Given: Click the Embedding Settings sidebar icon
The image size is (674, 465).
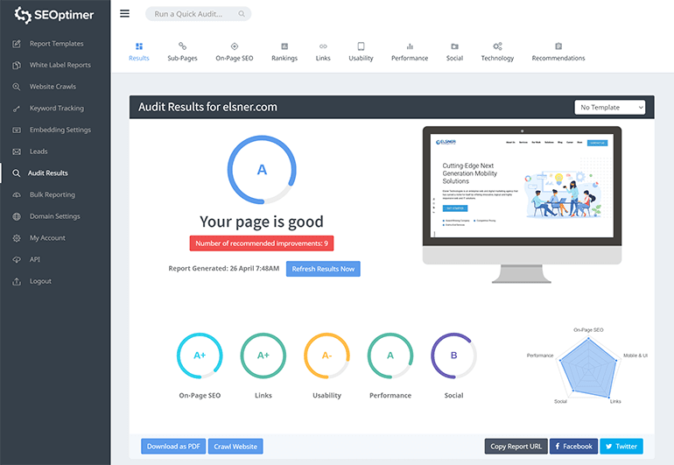Looking at the screenshot, I should pyautogui.click(x=17, y=130).
